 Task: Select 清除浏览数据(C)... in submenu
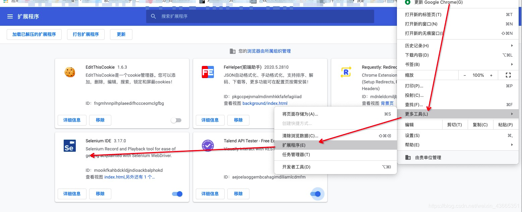pyautogui.click(x=336, y=136)
